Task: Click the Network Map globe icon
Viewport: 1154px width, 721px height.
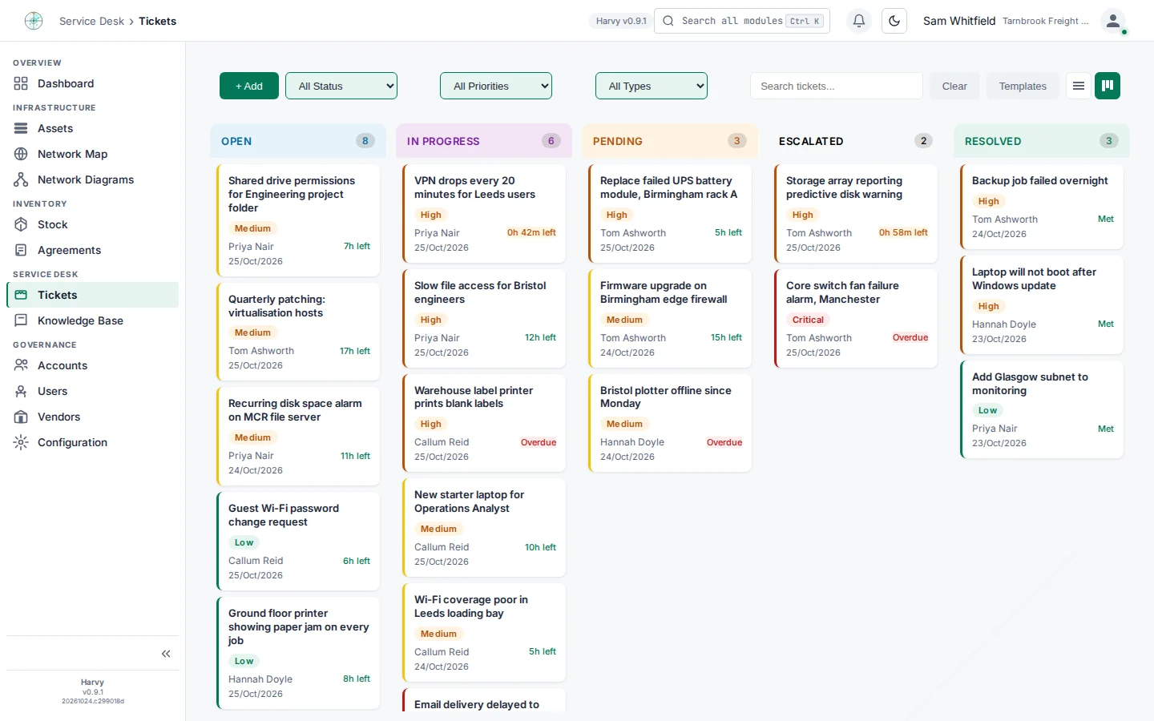Action: click(21, 154)
